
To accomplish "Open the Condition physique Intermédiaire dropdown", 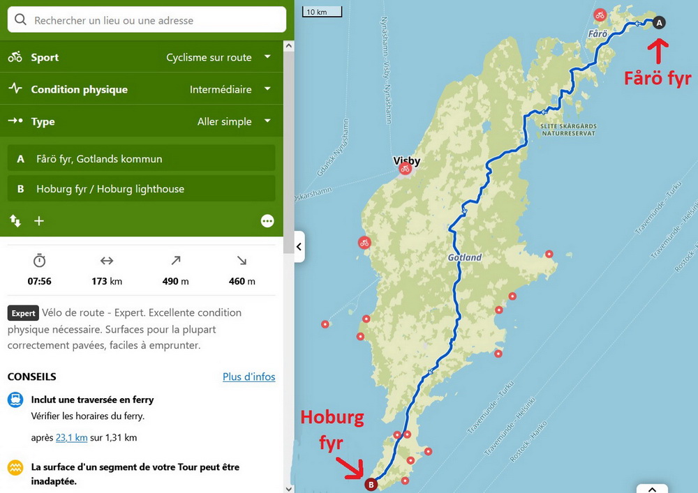I will point(142,89).
